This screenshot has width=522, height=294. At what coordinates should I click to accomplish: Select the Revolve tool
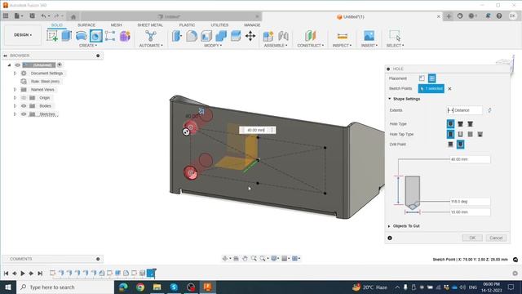click(x=82, y=36)
